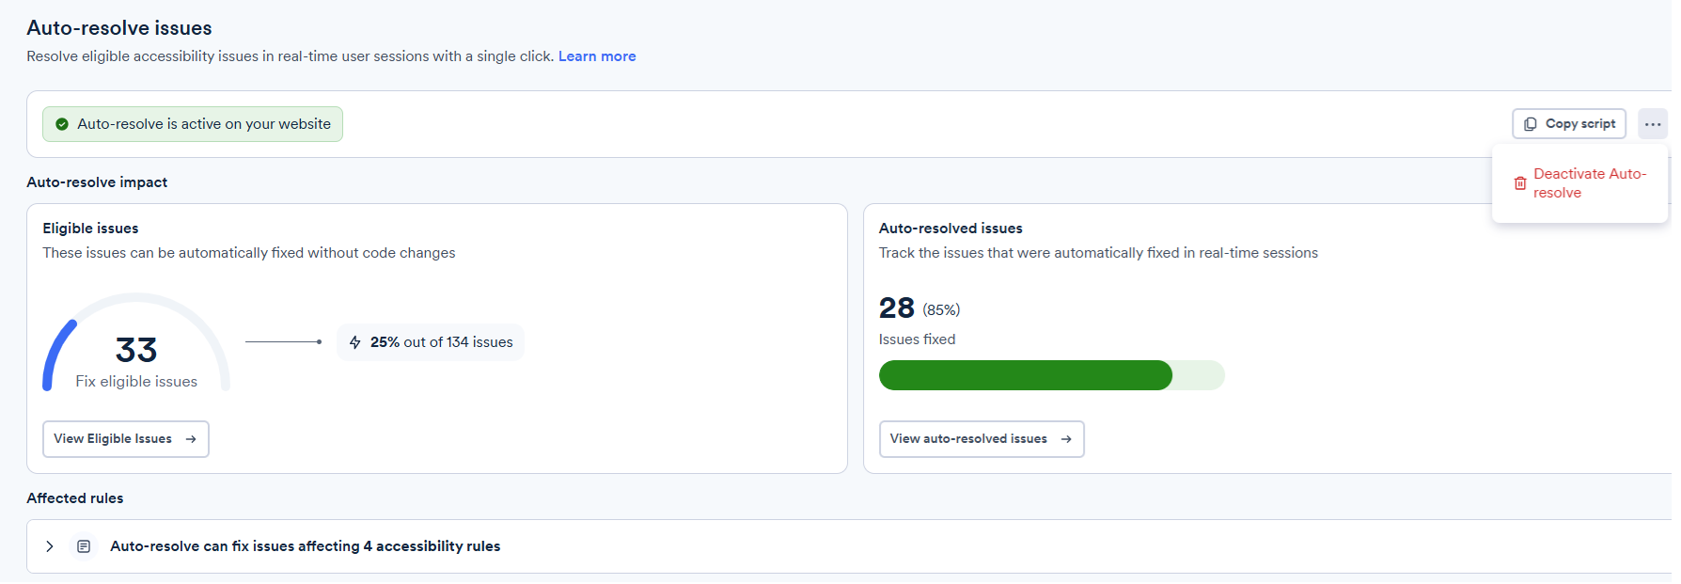Screen dimensions: 1681x584
Task: Click the 25% out of 134 issues badge
Action: tap(431, 342)
